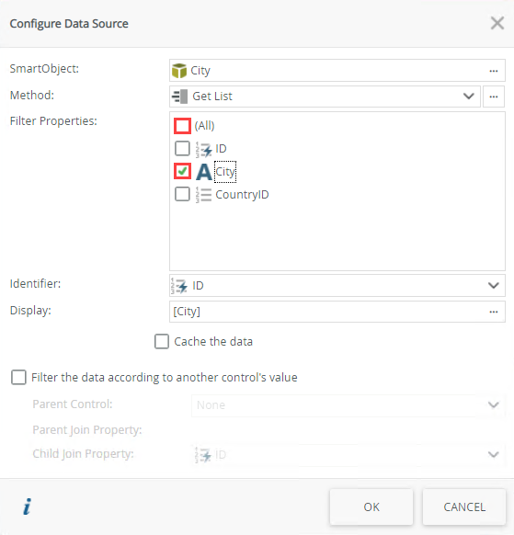
Task: Expand the Method dropdown arrow
Action: [x=469, y=97]
